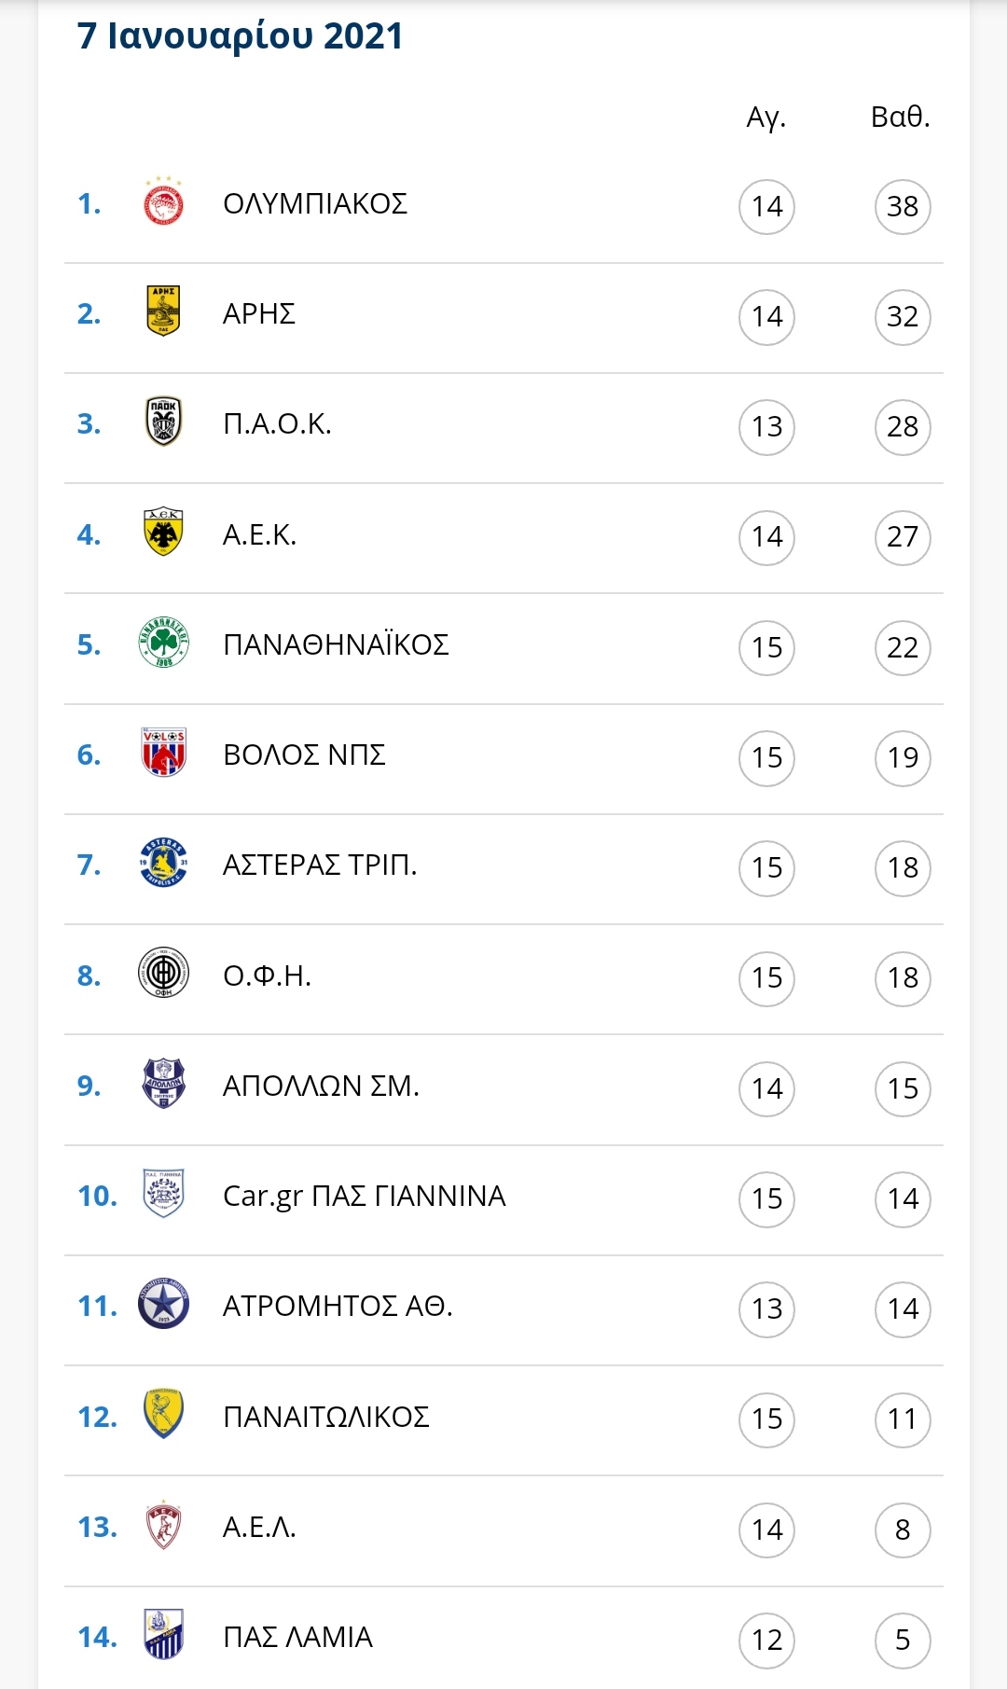The width and height of the screenshot is (1007, 1689).
Task: Click the Βαθ. points column header
Action: pos(901,117)
